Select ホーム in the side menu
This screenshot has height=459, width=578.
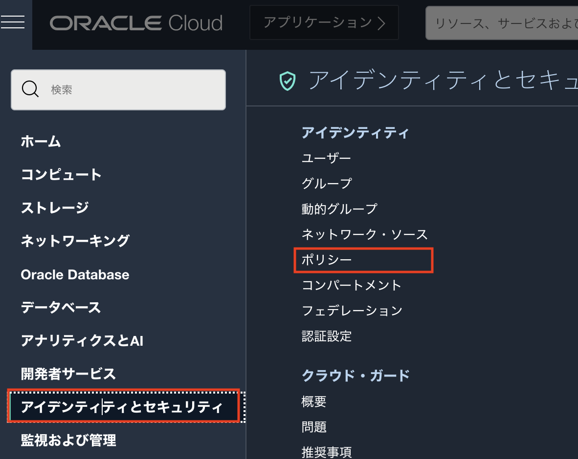point(41,142)
